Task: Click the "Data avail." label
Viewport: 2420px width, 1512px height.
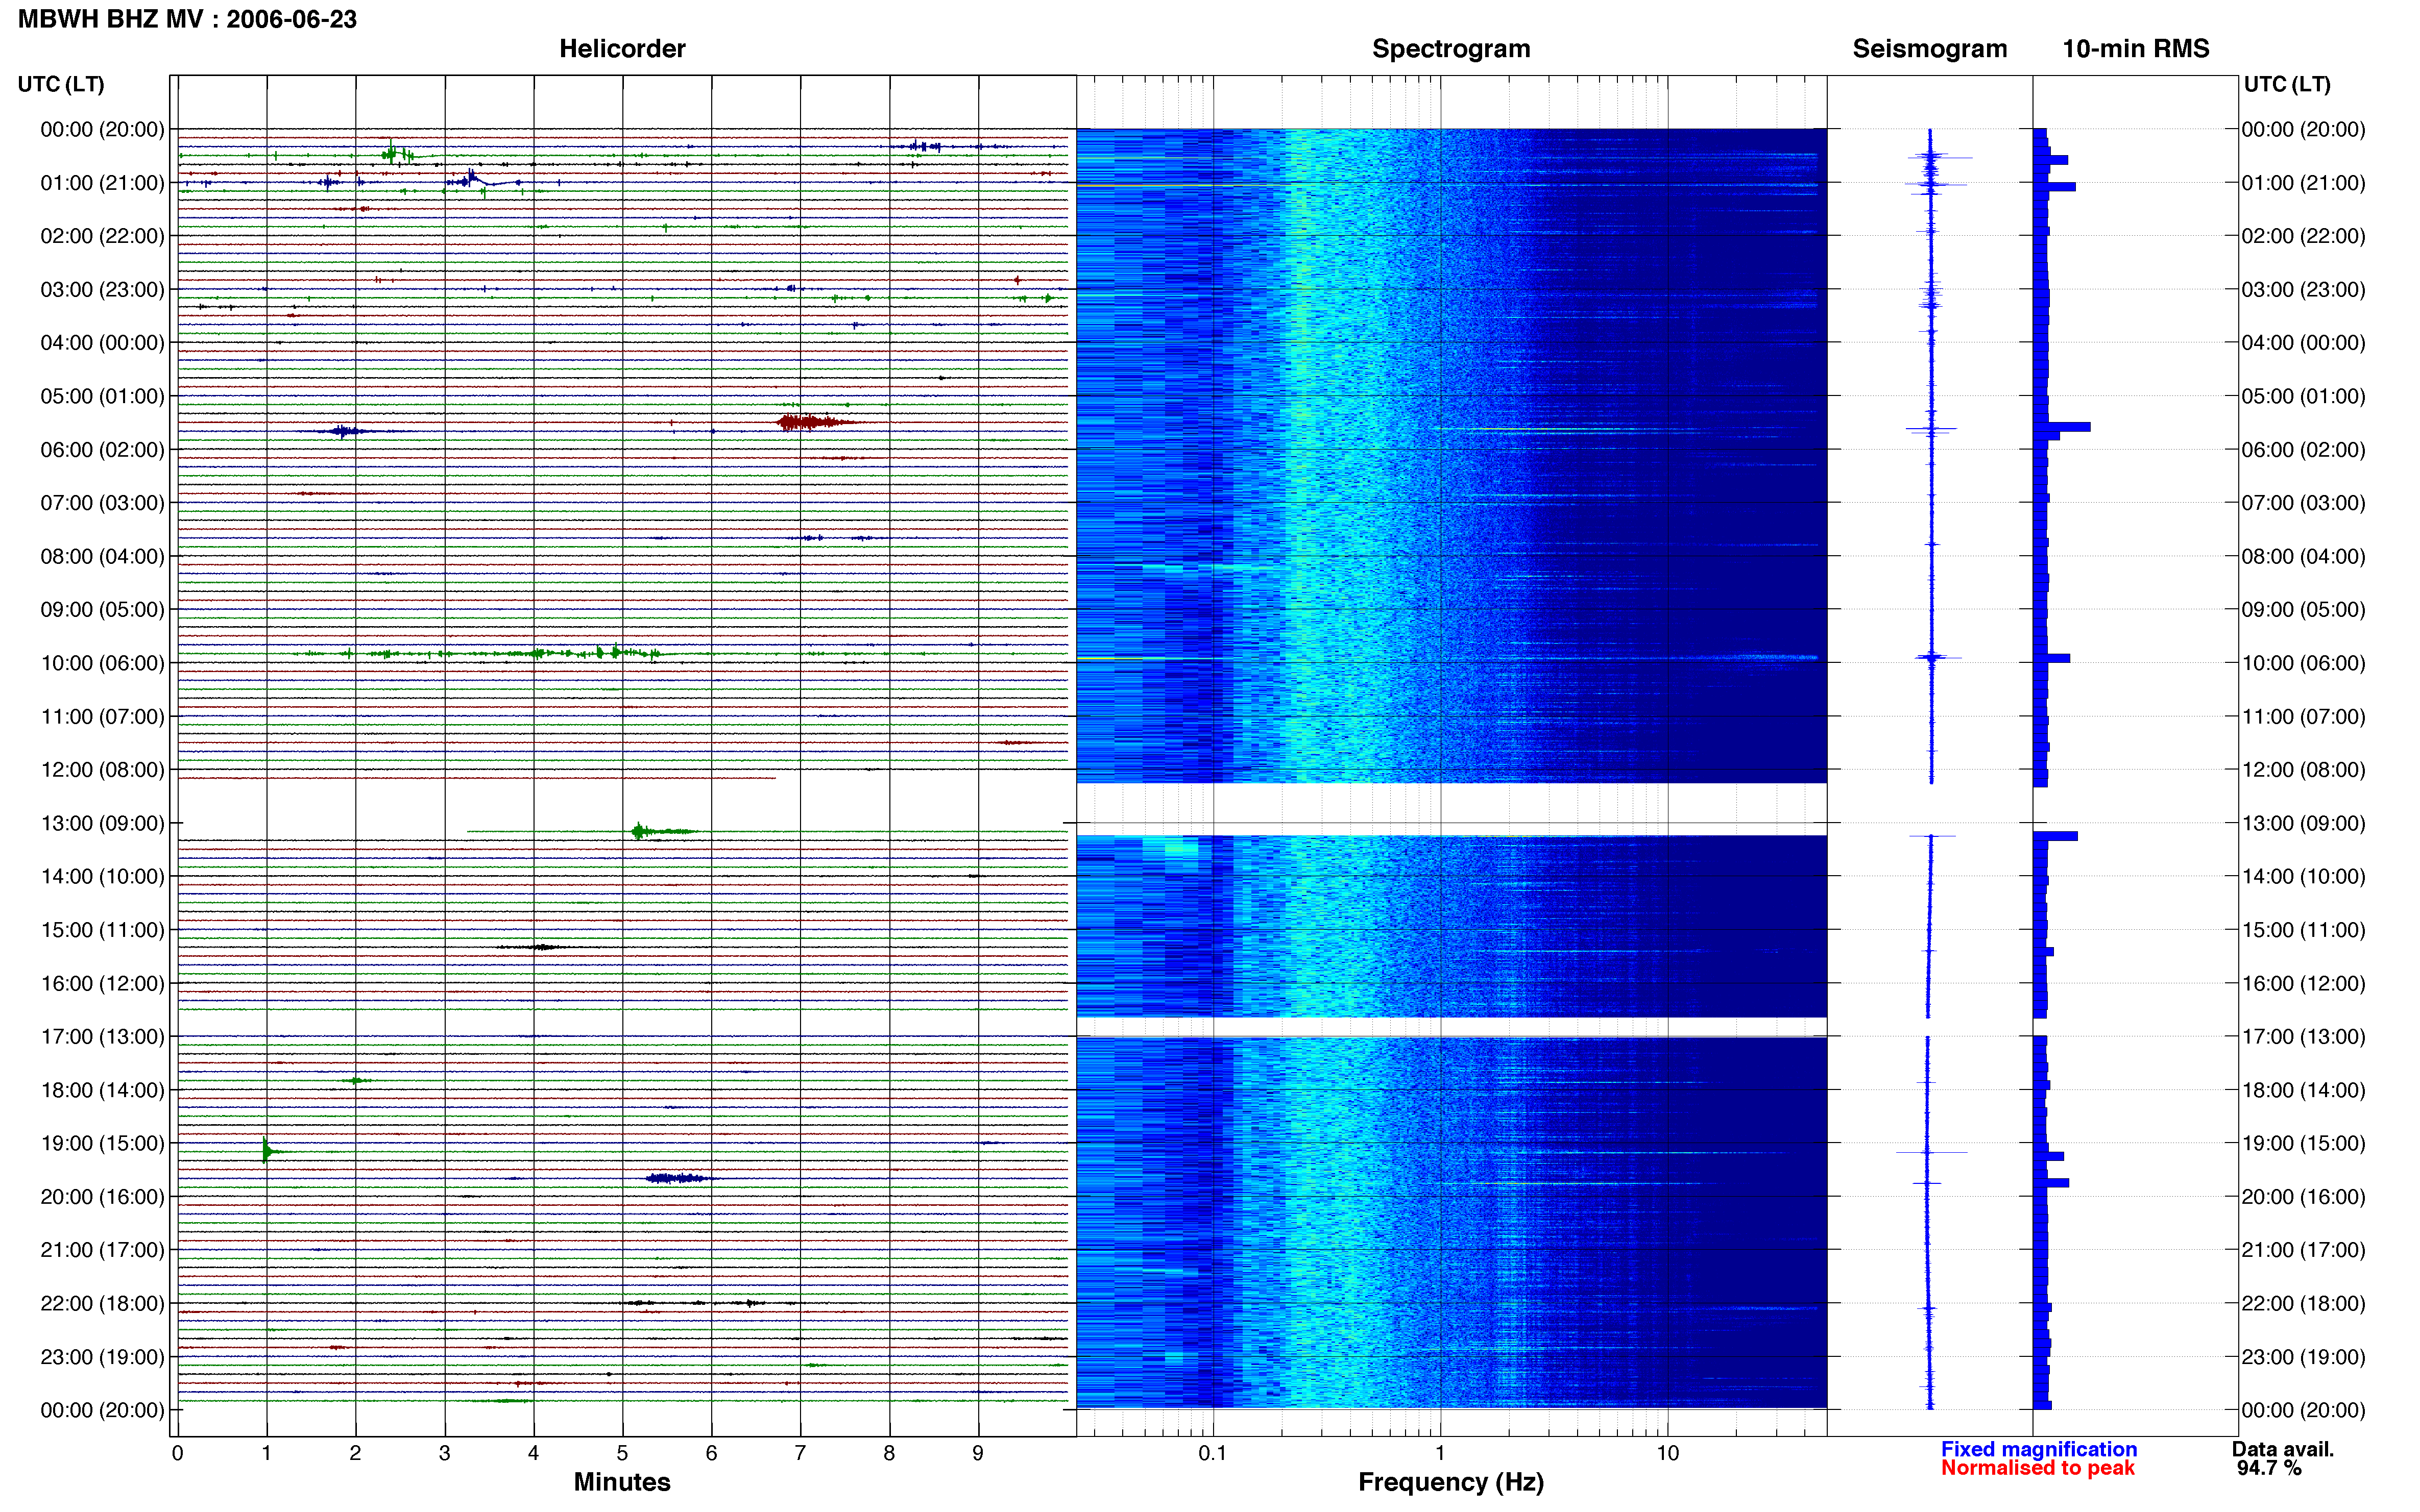Action: click(x=2283, y=1449)
